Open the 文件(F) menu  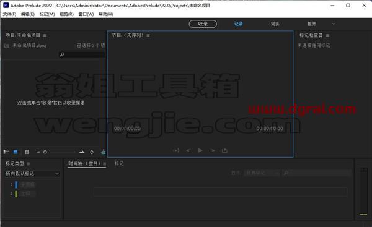pyautogui.click(x=9, y=14)
